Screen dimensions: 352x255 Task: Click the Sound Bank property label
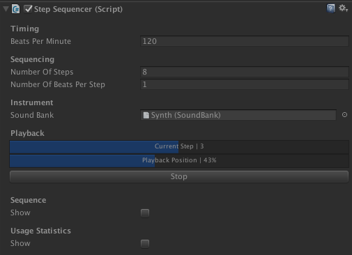click(32, 115)
